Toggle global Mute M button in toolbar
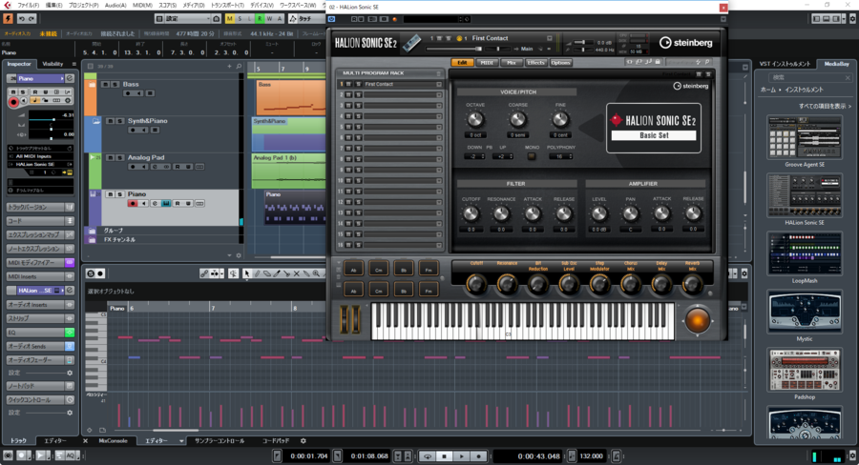Viewport: 859px width, 465px height. pyautogui.click(x=229, y=19)
